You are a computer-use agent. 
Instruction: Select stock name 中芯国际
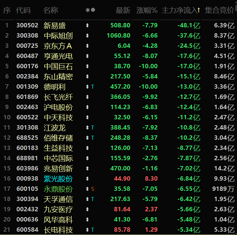(x=58, y=158)
